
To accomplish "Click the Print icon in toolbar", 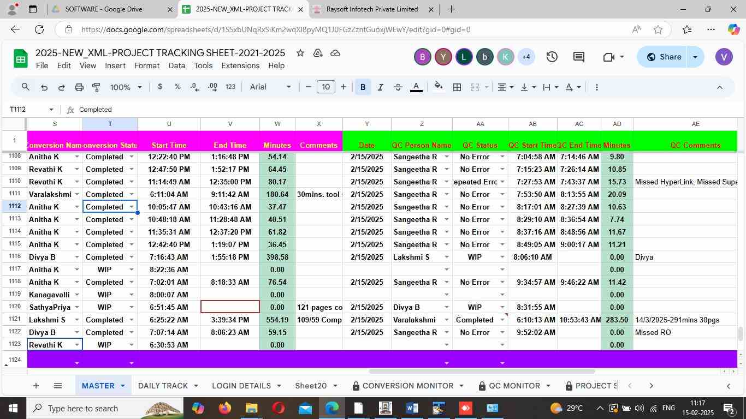I will tap(79, 87).
